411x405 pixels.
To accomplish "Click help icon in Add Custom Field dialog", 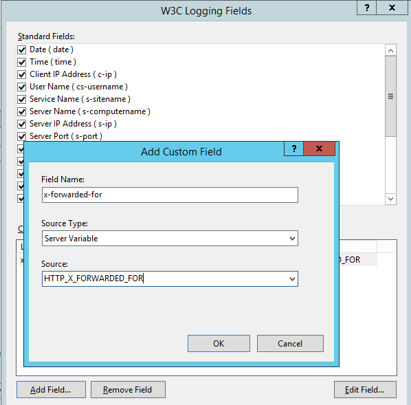I will 294,149.
